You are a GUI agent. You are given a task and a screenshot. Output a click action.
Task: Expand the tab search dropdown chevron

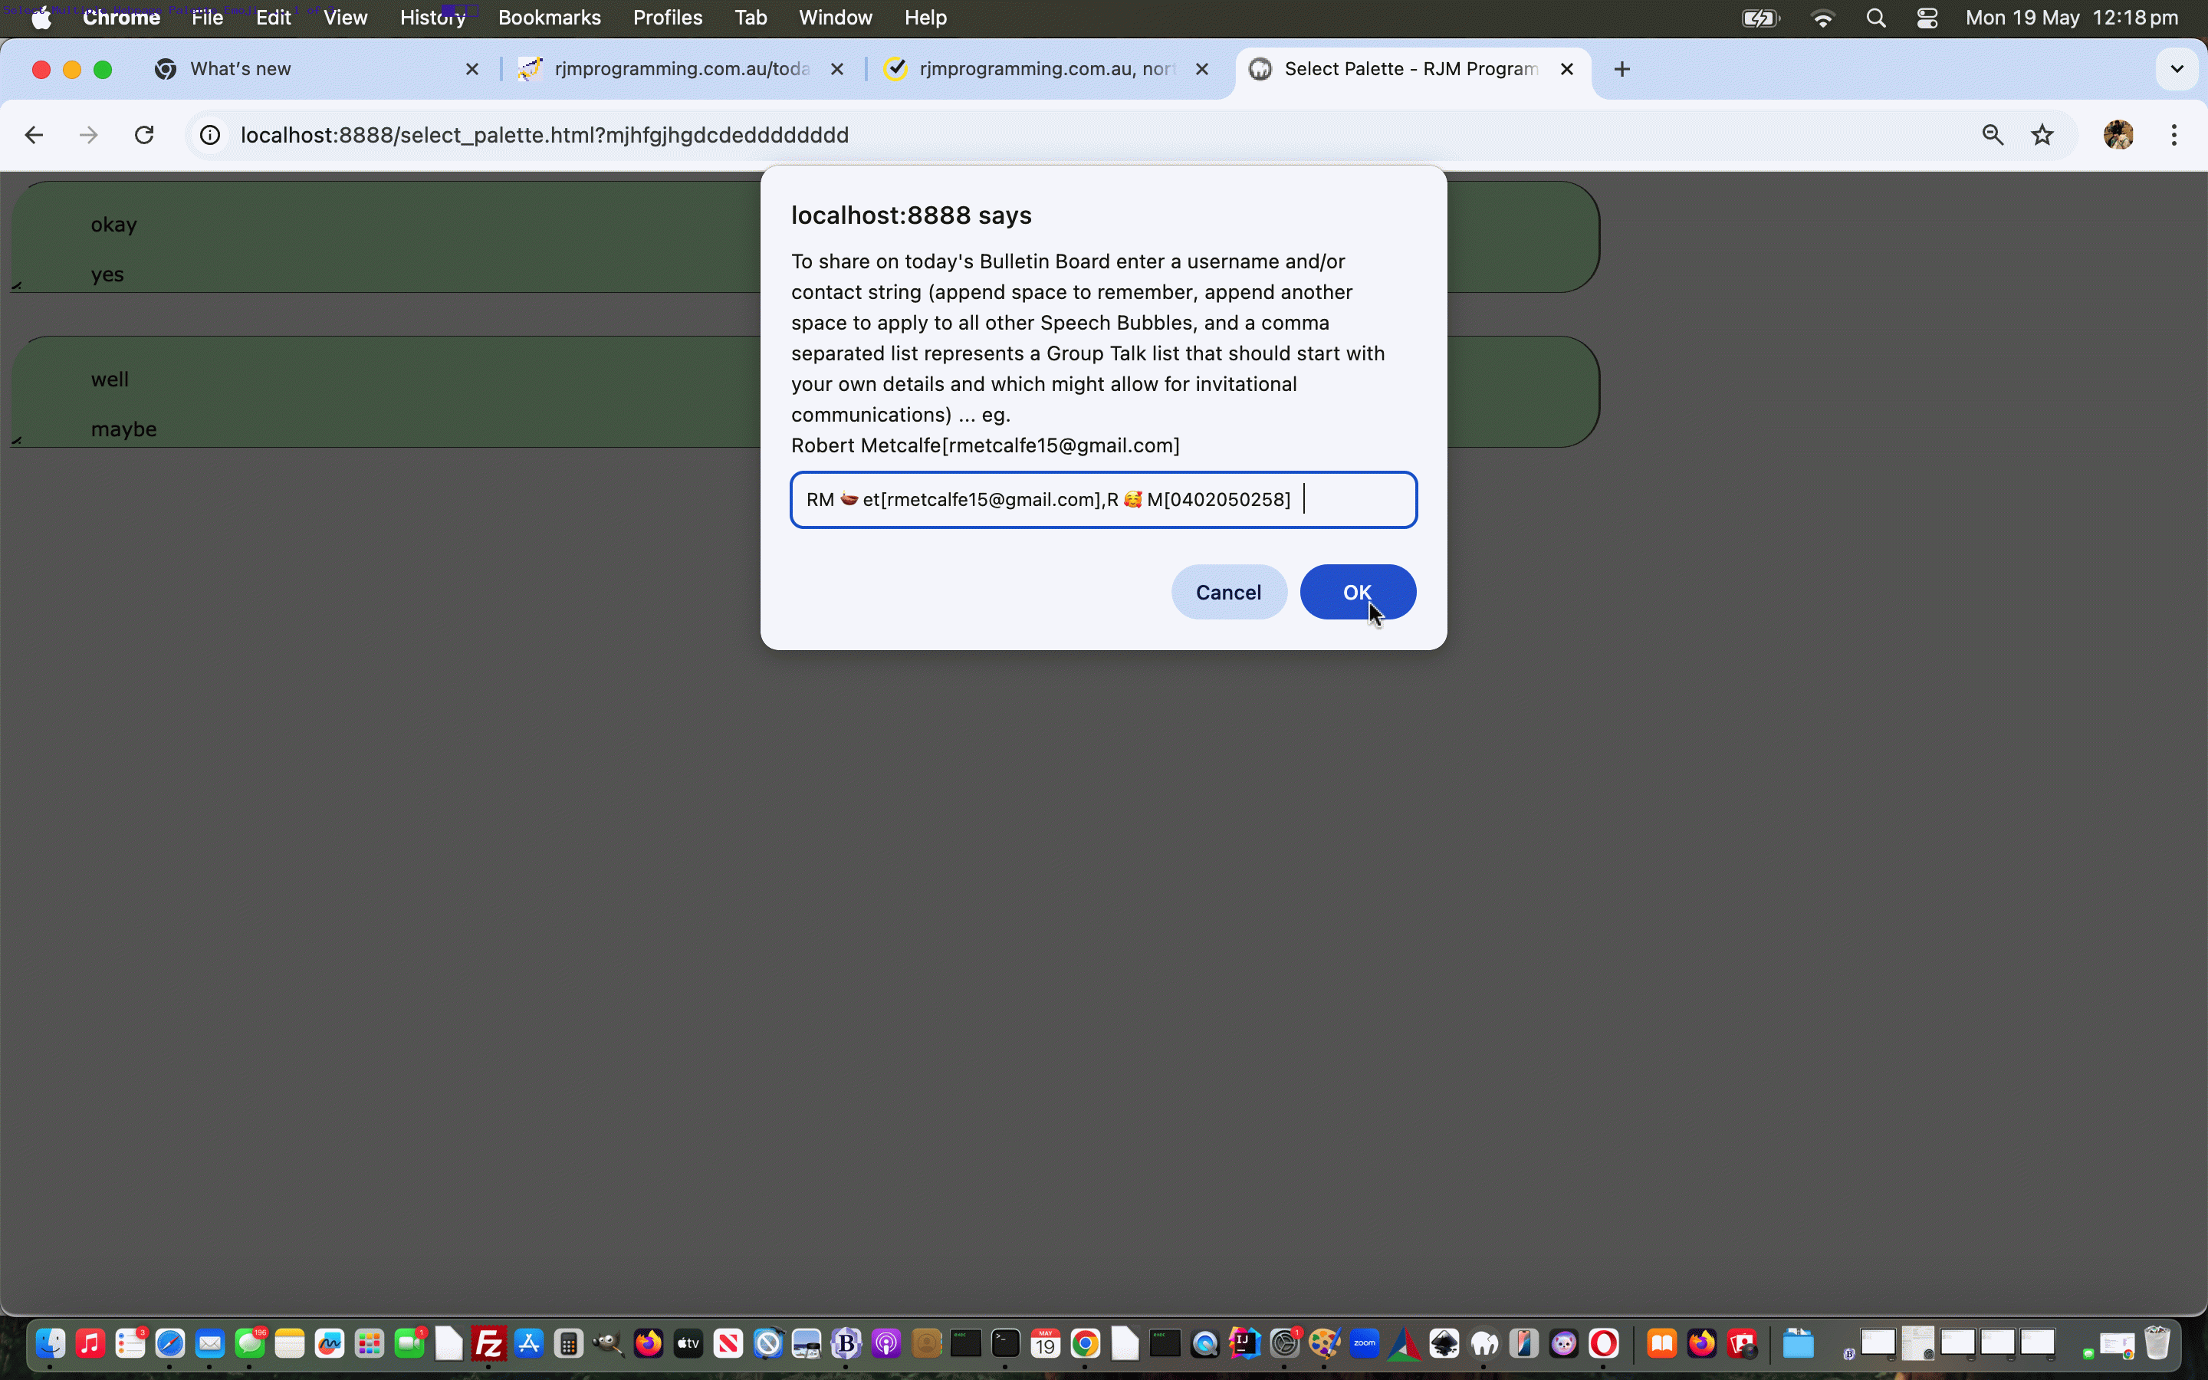2176,69
